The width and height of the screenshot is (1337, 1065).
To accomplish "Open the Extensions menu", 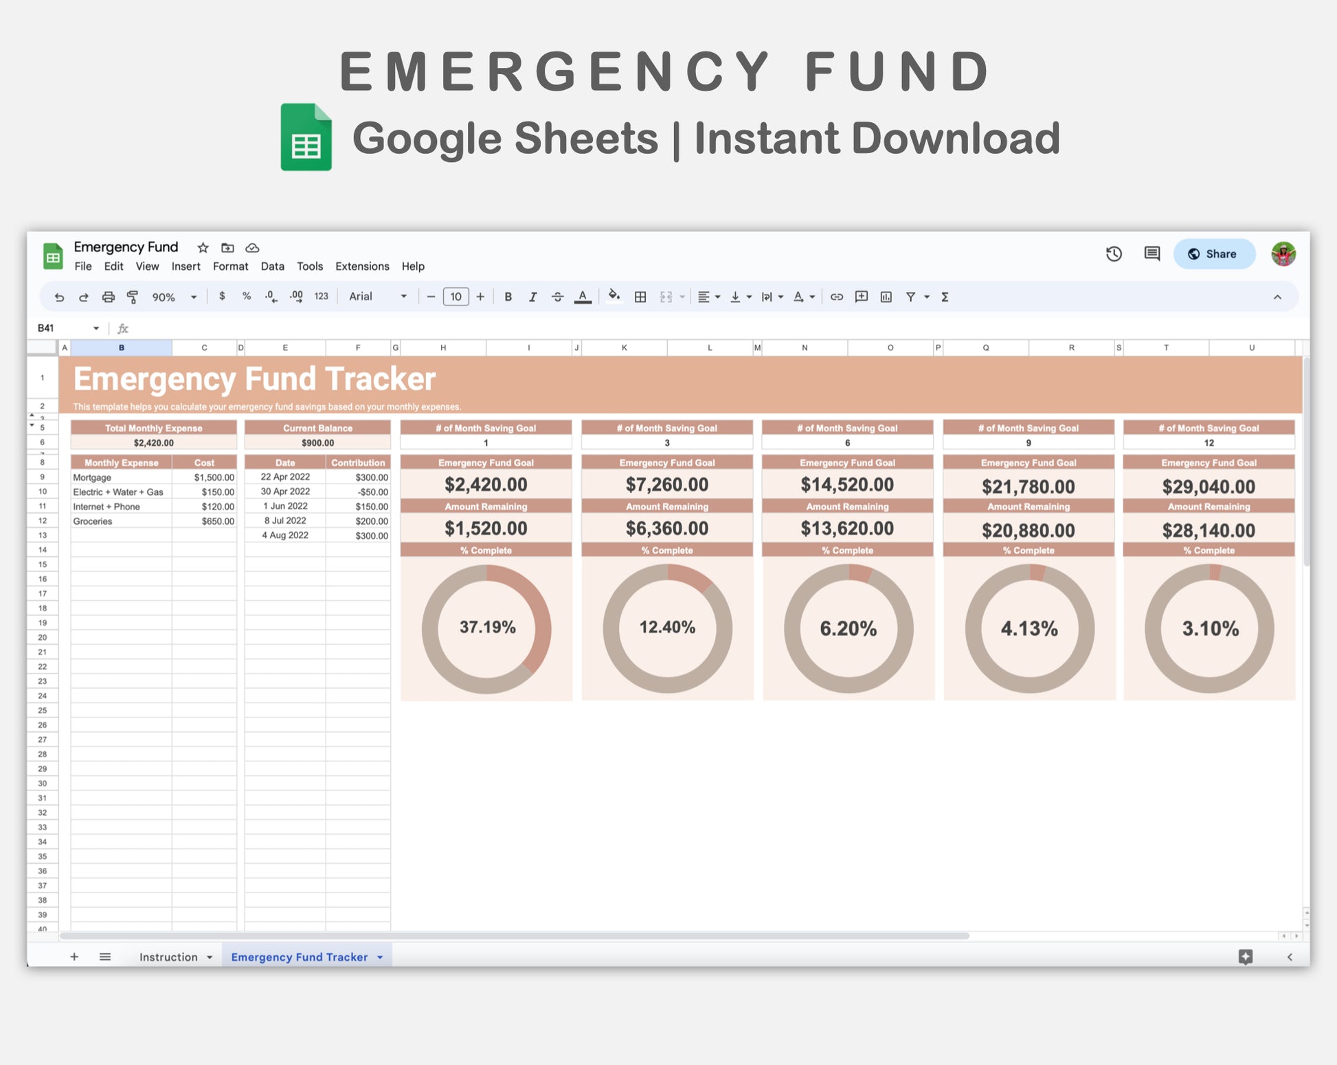I will (x=362, y=266).
